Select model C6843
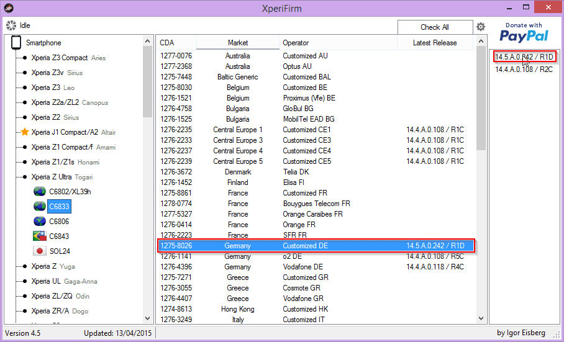This screenshot has height=342, width=564. click(59, 236)
